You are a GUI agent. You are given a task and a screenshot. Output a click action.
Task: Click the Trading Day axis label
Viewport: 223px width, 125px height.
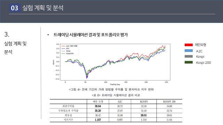[x=115, y=84]
